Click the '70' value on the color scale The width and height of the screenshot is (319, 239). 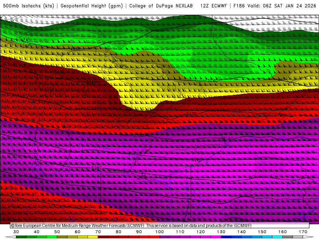[x=98, y=232]
